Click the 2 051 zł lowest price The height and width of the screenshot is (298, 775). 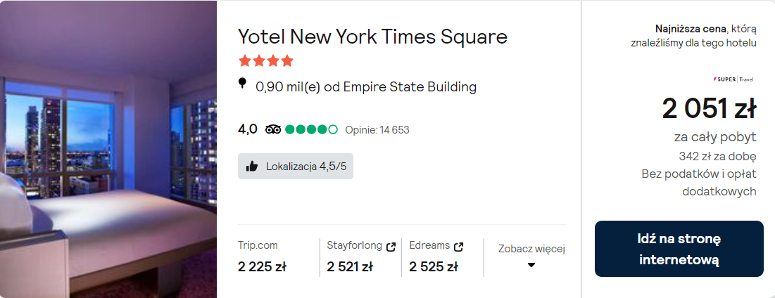click(708, 109)
